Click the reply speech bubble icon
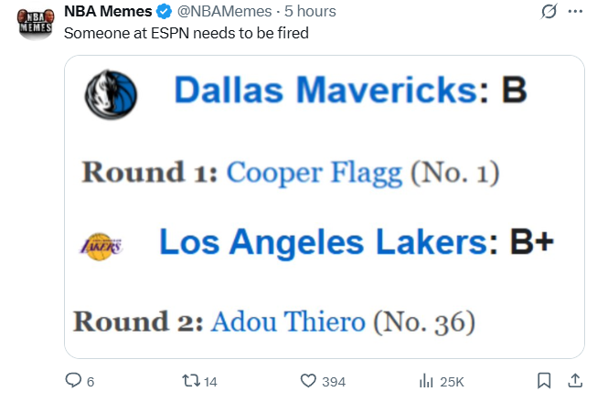597x402 pixels. tap(73, 380)
